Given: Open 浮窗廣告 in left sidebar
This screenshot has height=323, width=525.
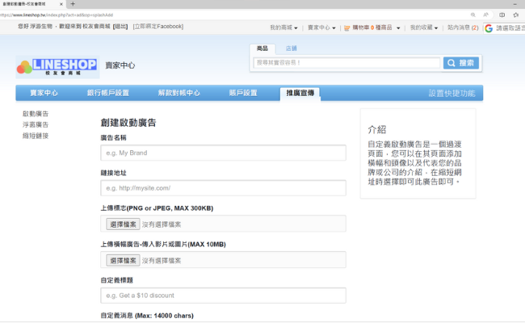Looking at the screenshot, I should pos(36,125).
